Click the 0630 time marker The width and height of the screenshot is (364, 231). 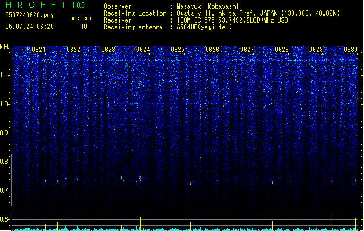351,50
